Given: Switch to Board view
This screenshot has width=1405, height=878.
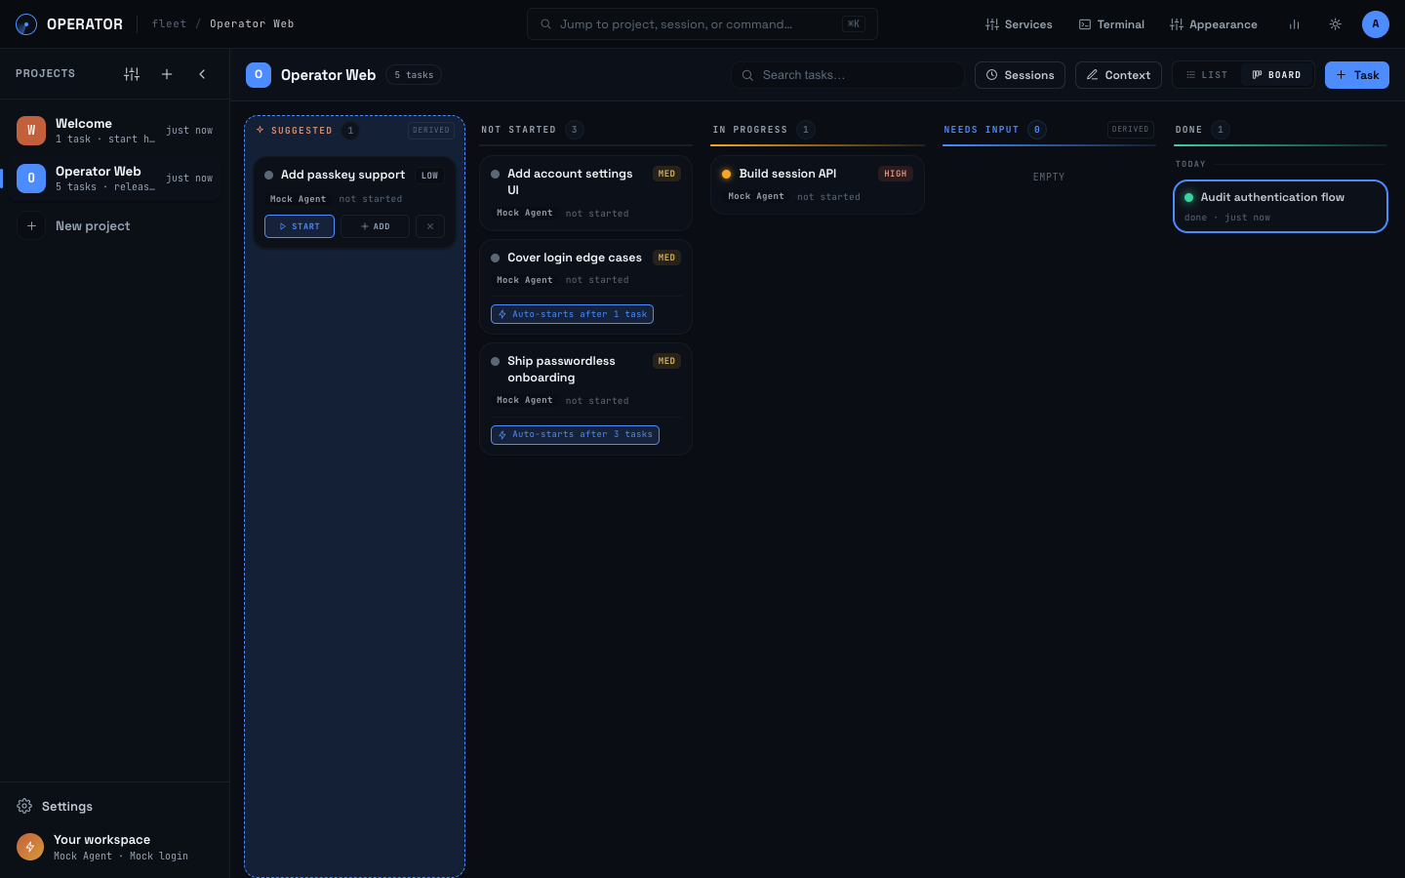Looking at the screenshot, I should pyautogui.click(x=1276, y=75).
